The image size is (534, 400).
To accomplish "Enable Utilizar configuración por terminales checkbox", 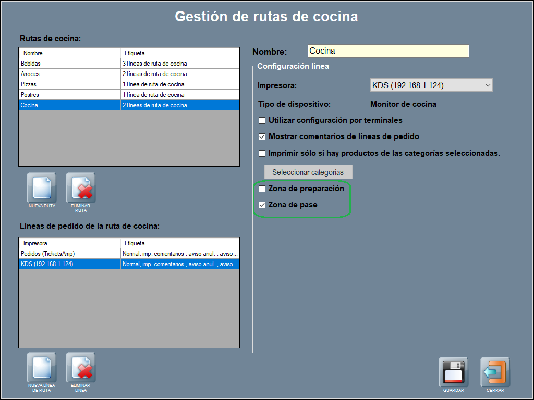I will 262,120.
